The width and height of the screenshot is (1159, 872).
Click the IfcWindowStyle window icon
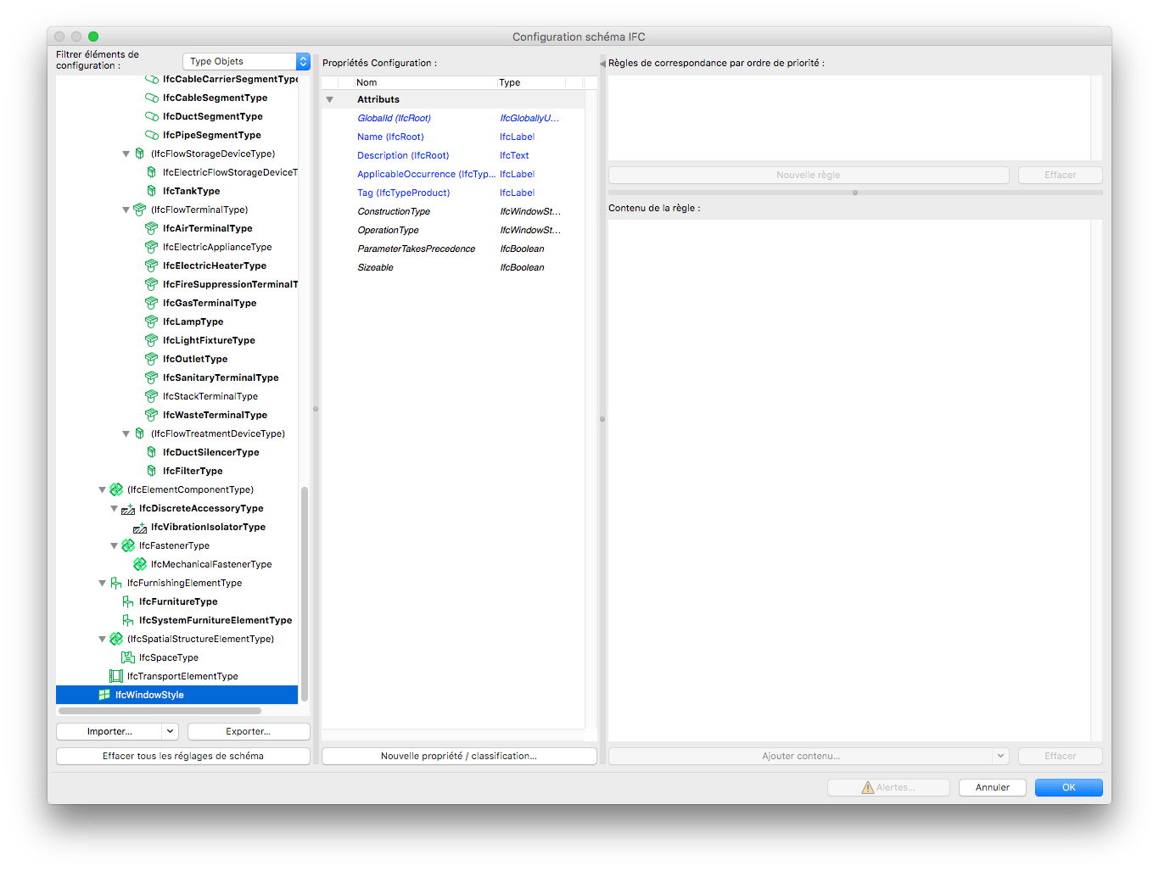point(104,695)
